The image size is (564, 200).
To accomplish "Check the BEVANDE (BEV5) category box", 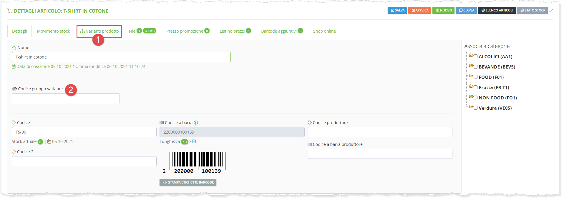I will pos(475,67).
